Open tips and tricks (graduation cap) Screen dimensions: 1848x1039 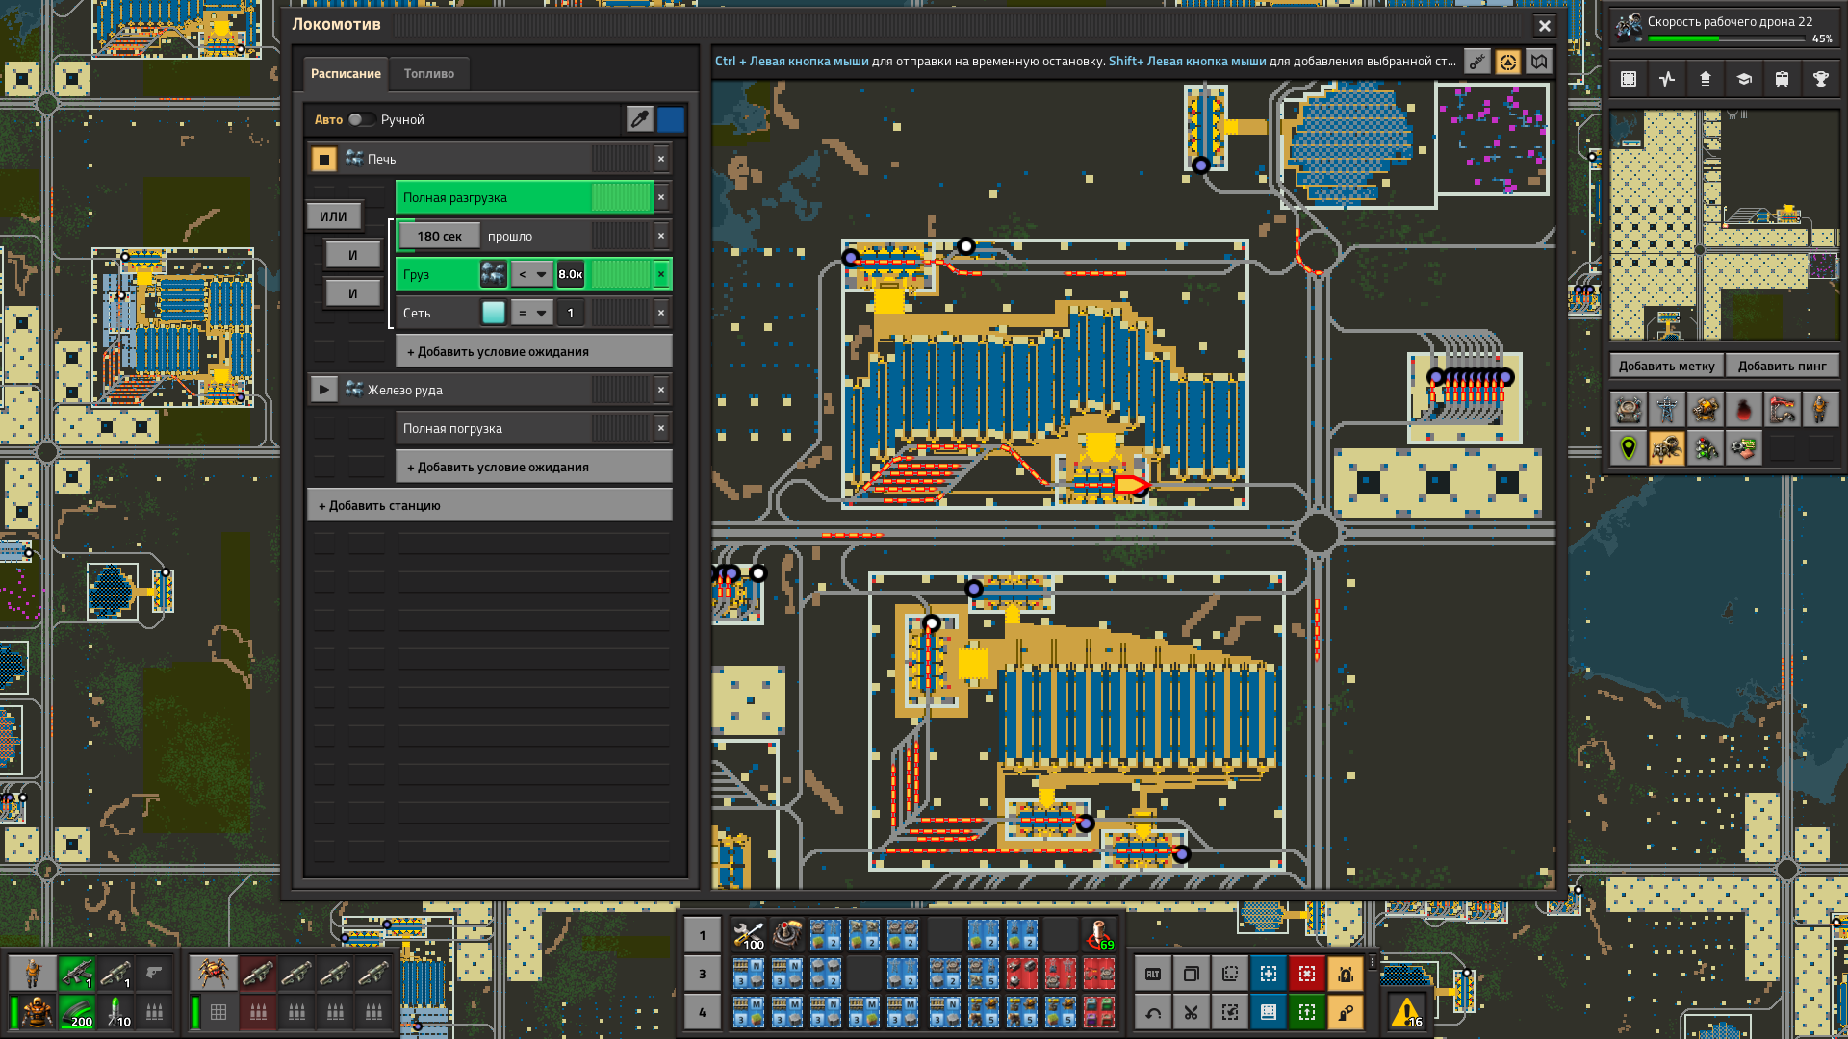click(1744, 79)
